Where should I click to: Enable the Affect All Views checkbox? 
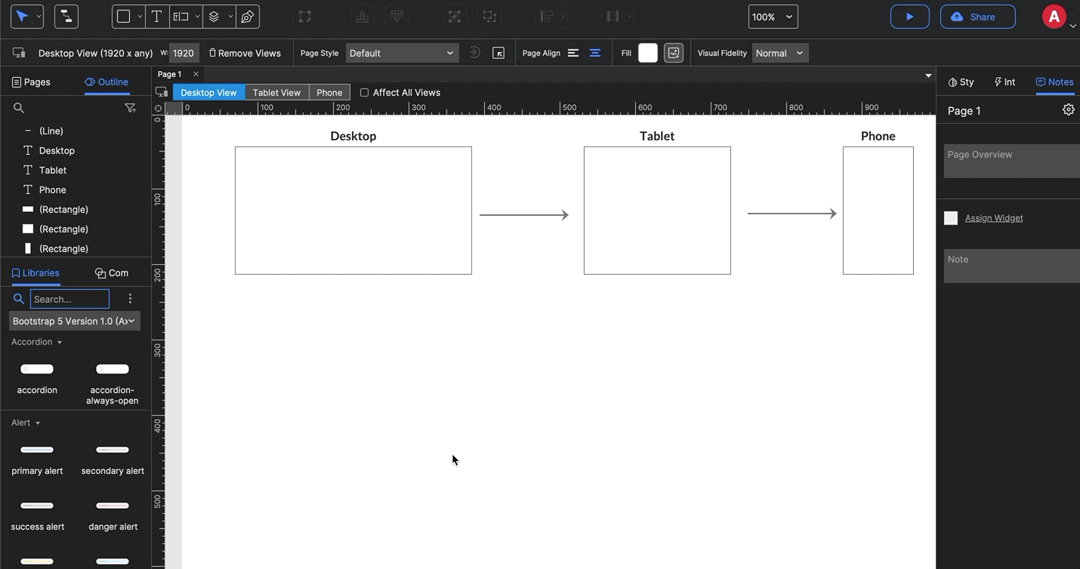pyautogui.click(x=365, y=92)
